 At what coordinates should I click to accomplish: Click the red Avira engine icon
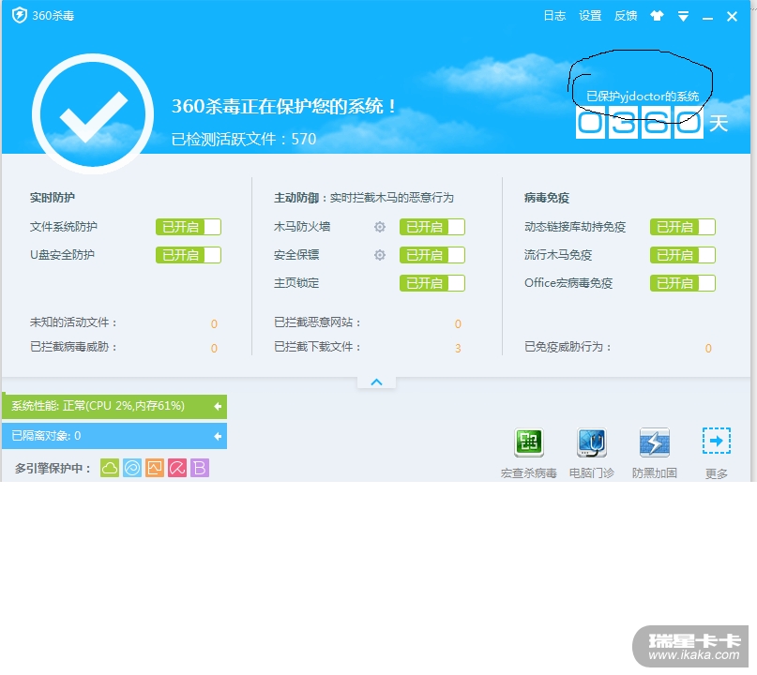(x=177, y=468)
